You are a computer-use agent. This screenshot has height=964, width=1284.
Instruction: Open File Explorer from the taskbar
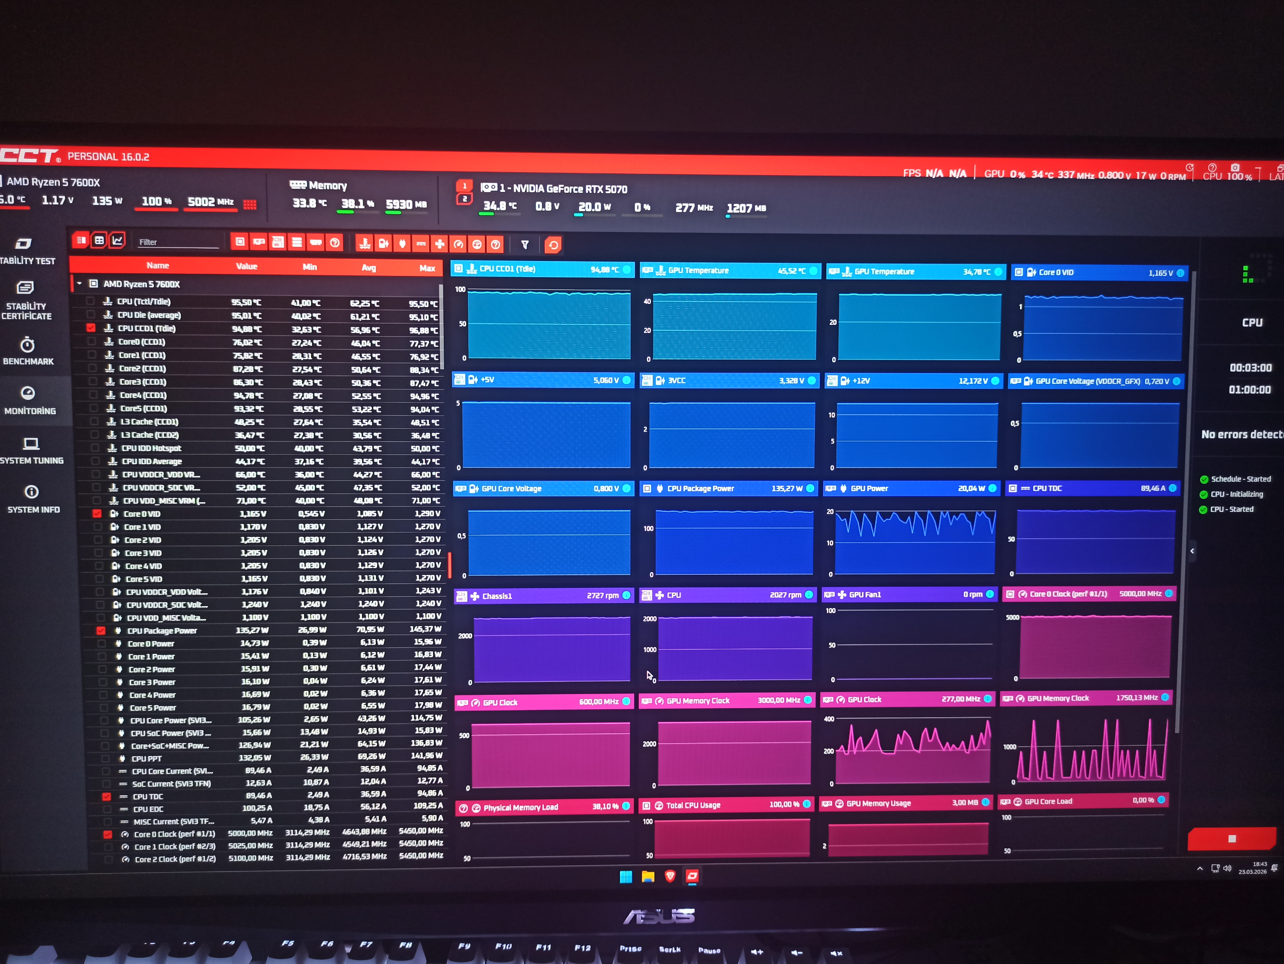[648, 877]
